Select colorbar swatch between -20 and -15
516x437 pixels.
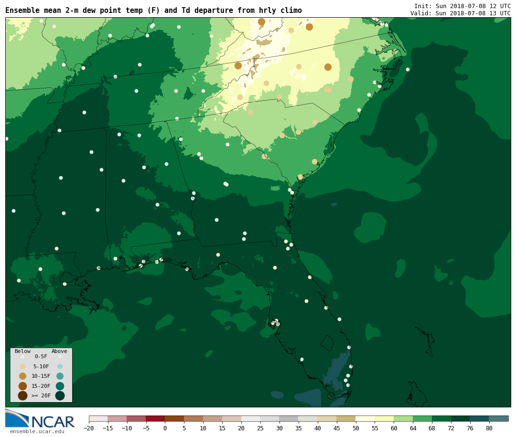click(98, 419)
